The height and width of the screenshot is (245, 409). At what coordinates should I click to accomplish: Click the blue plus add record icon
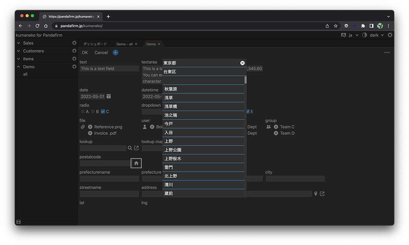(116, 52)
